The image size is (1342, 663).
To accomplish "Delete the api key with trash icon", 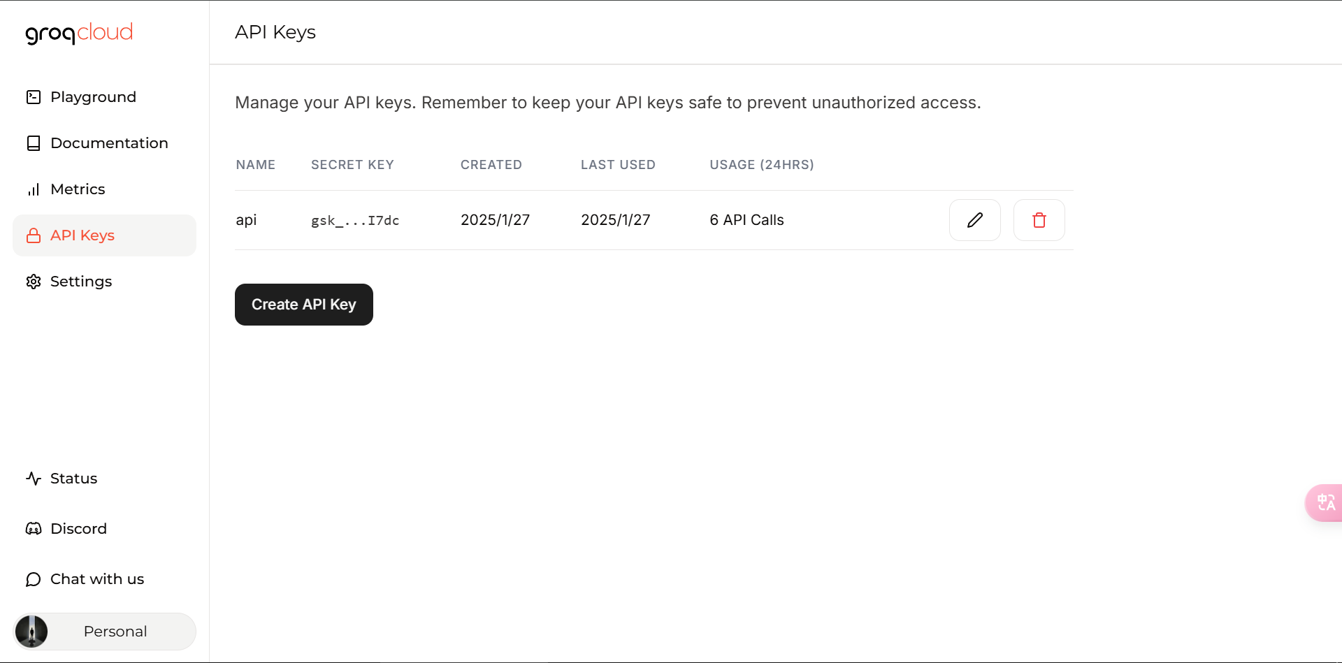I will point(1039,220).
